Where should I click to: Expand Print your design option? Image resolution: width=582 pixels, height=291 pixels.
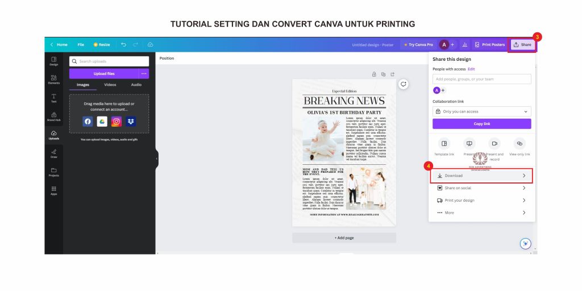[x=482, y=201]
